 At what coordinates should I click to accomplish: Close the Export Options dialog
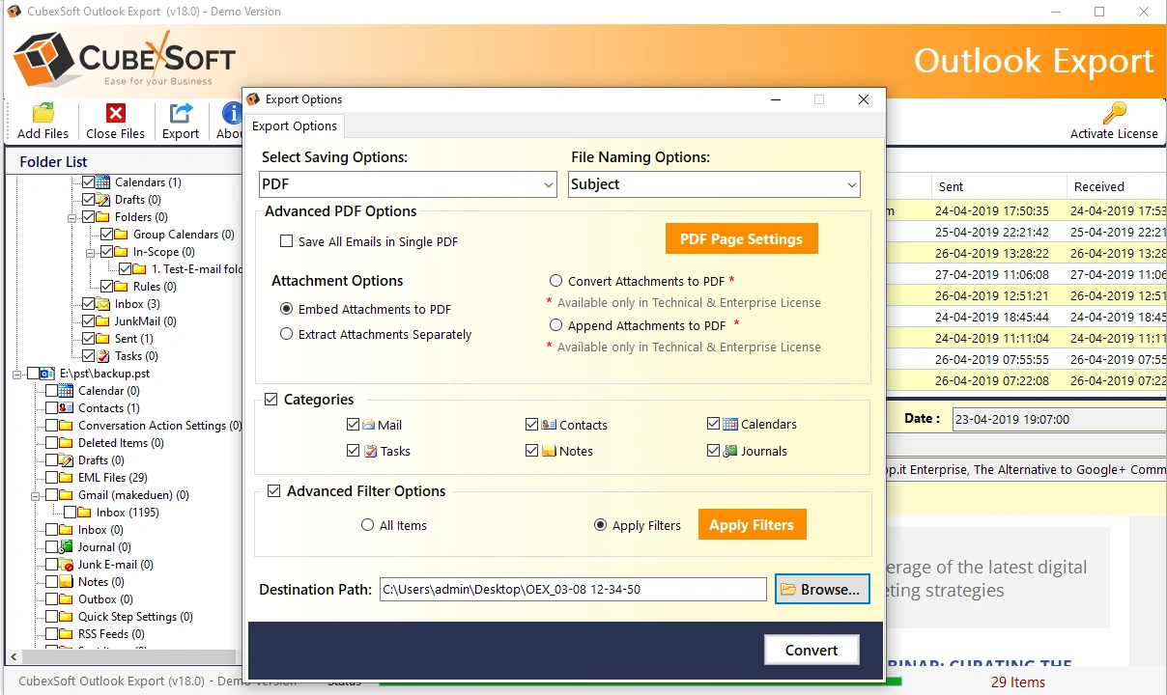coord(864,99)
